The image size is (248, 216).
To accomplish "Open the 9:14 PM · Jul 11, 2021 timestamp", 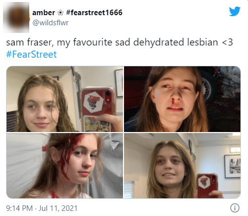I will coord(42,208).
